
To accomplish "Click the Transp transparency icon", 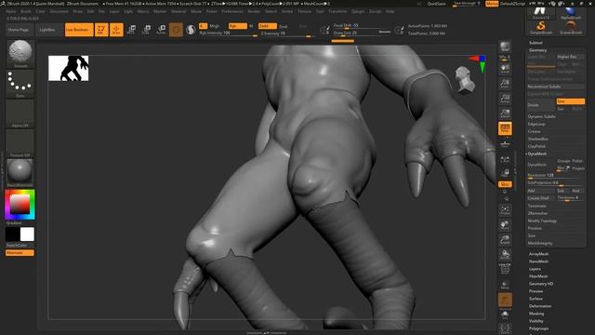I will point(505,285).
